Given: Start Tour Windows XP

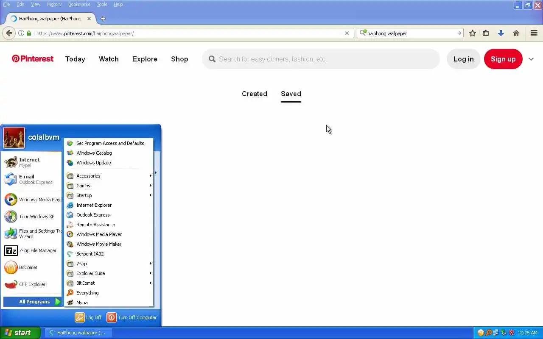Looking at the screenshot, I should tap(32, 217).
